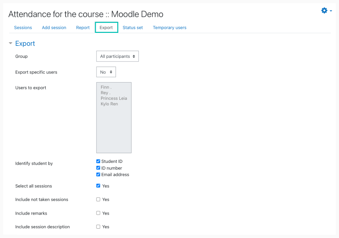Screen dimensions: 339x238
Task: Open the Add session tab
Action: point(54,28)
